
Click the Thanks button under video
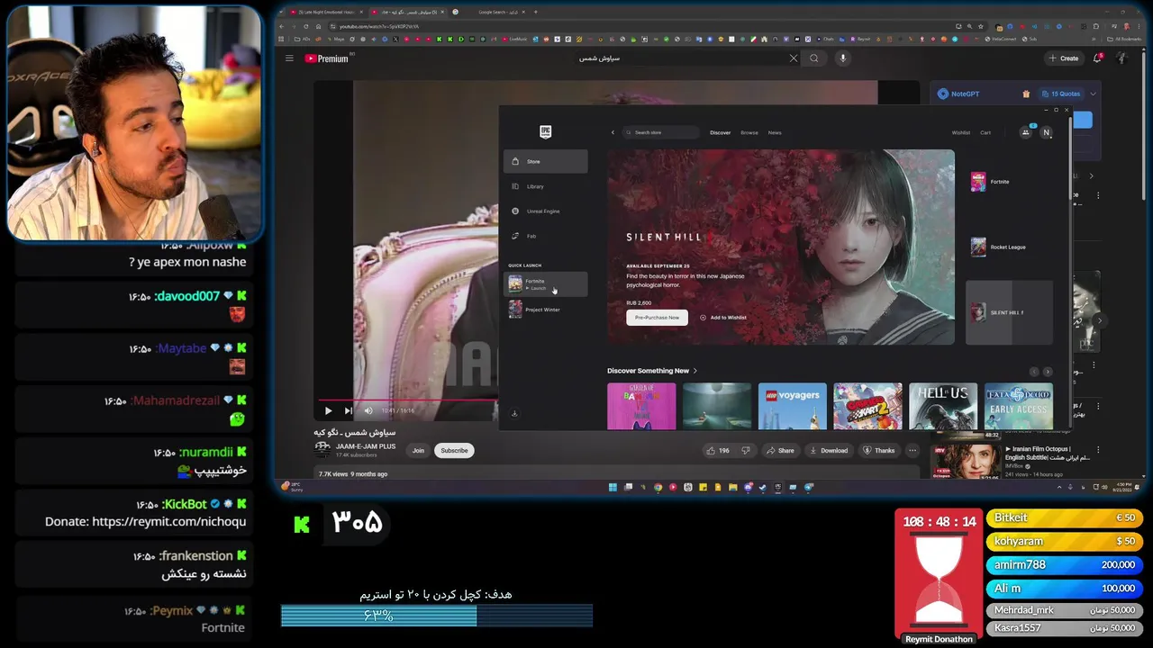pyautogui.click(x=878, y=450)
